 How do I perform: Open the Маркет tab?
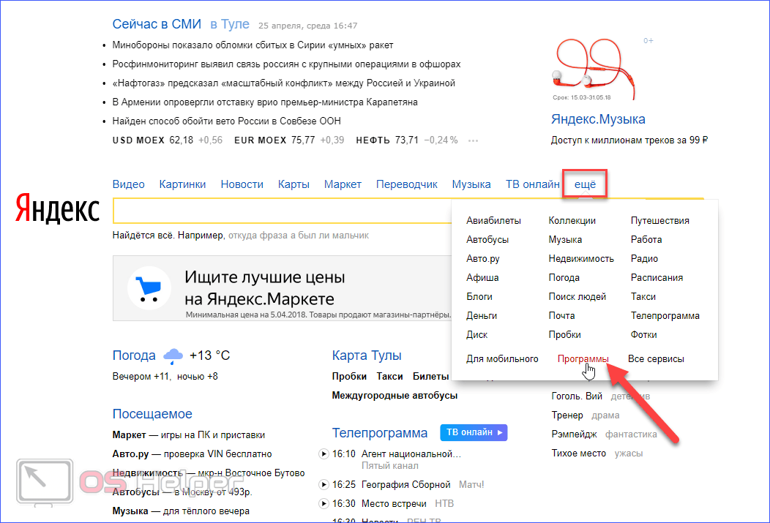(x=343, y=184)
